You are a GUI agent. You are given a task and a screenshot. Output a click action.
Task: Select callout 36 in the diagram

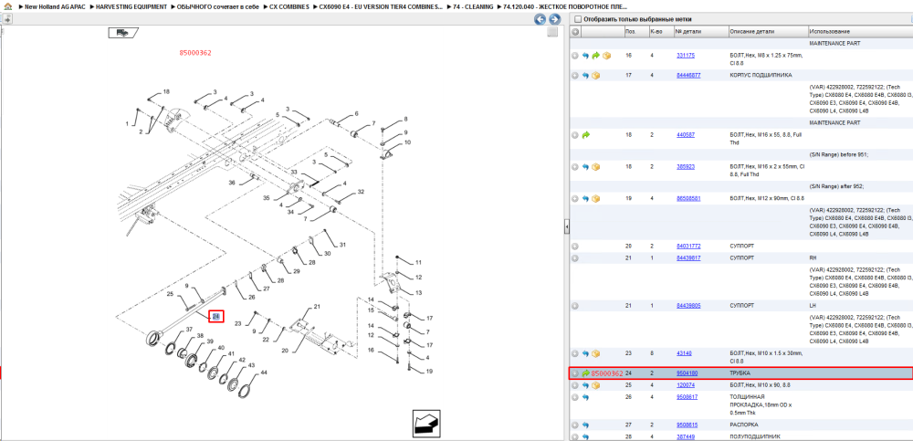click(x=232, y=183)
